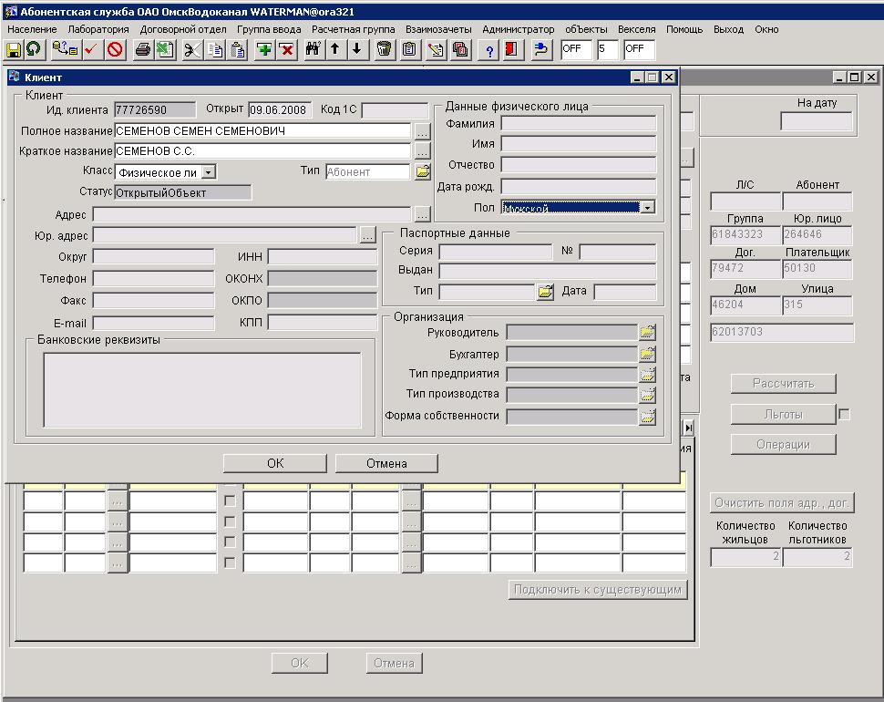Open the Взаимозачеты menu

[438, 29]
